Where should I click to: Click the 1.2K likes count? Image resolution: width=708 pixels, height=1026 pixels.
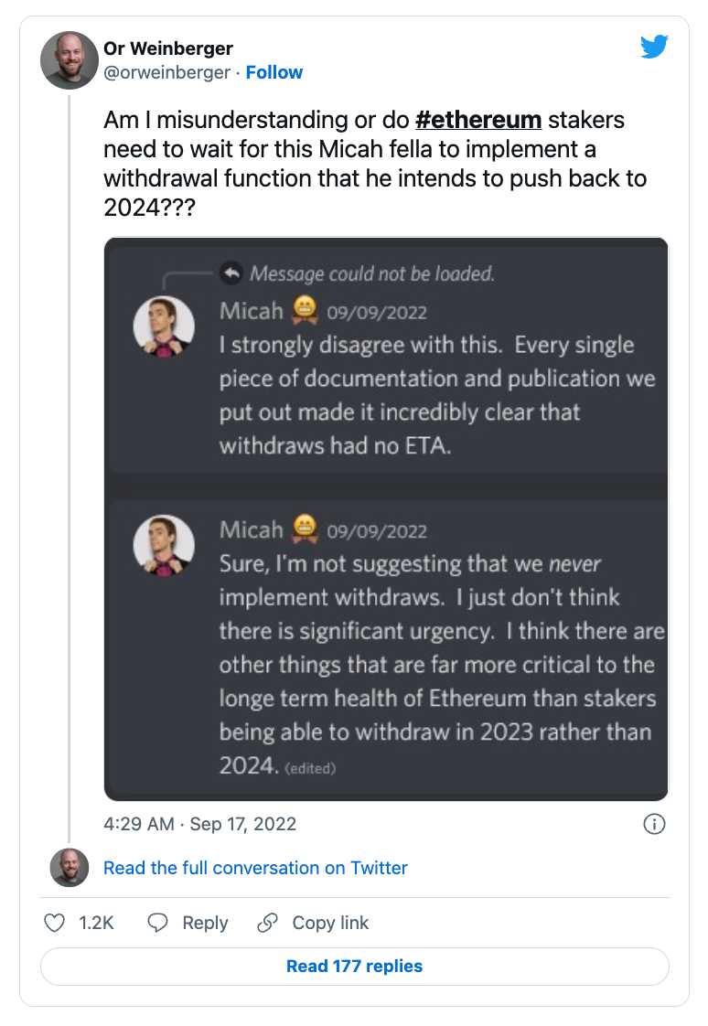(96, 923)
